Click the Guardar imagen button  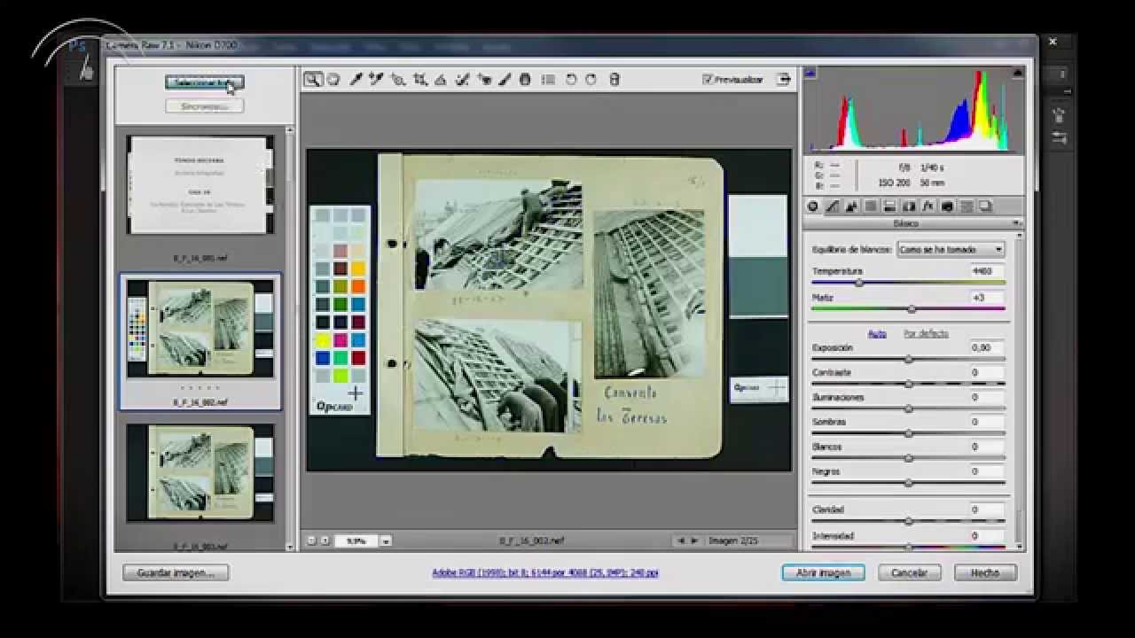pos(176,573)
